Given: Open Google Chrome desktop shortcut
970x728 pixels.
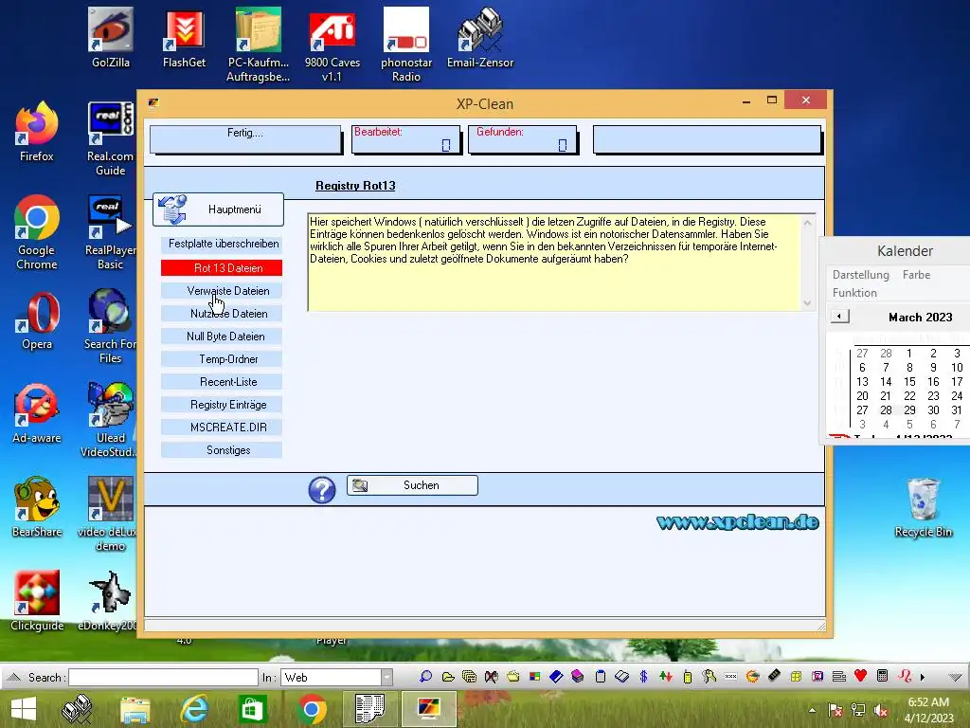Looking at the screenshot, I should click(37, 233).
